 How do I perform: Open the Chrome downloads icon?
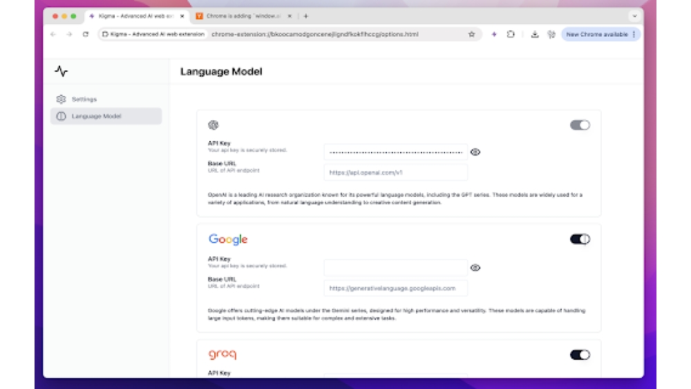535,35
